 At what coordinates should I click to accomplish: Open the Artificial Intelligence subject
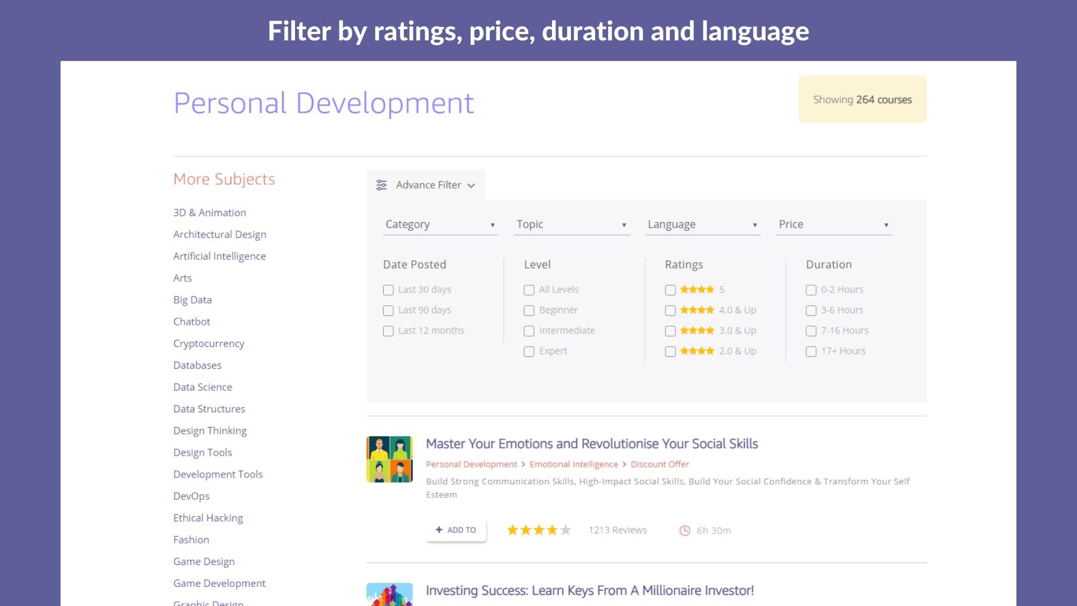219,256
